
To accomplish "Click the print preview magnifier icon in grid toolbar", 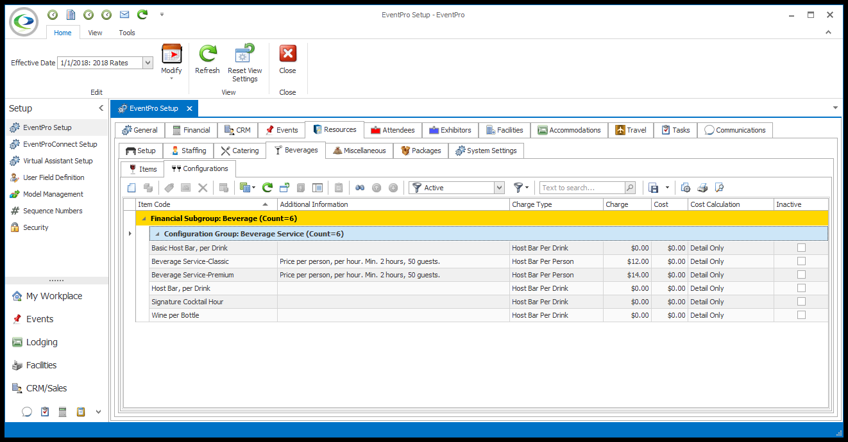I will 719,188.
